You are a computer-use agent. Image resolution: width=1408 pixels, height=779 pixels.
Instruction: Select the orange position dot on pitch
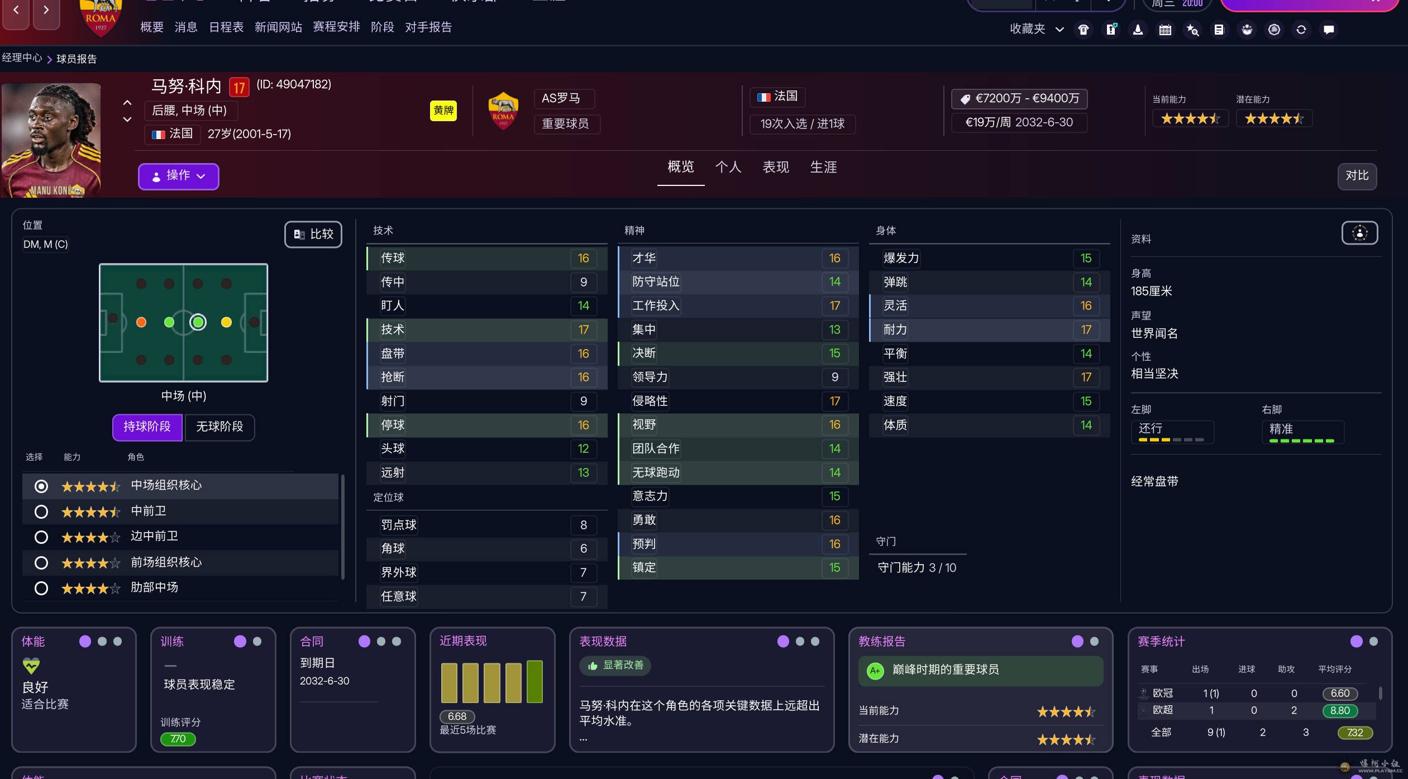point(141,322)
